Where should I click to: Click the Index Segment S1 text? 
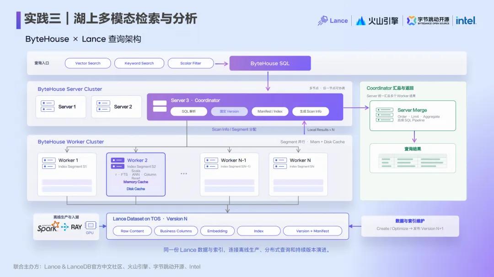tap(72, 167)
